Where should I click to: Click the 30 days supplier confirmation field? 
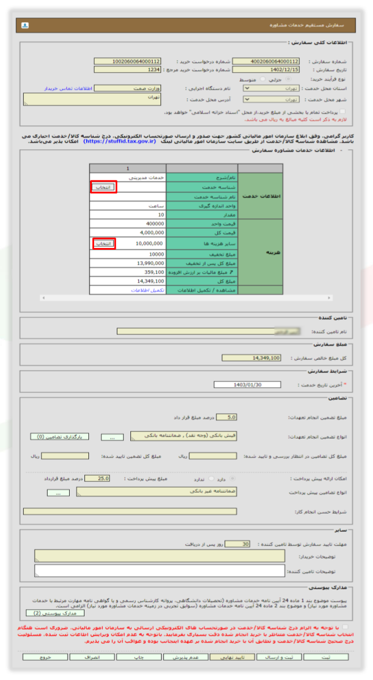click(237, 544)
